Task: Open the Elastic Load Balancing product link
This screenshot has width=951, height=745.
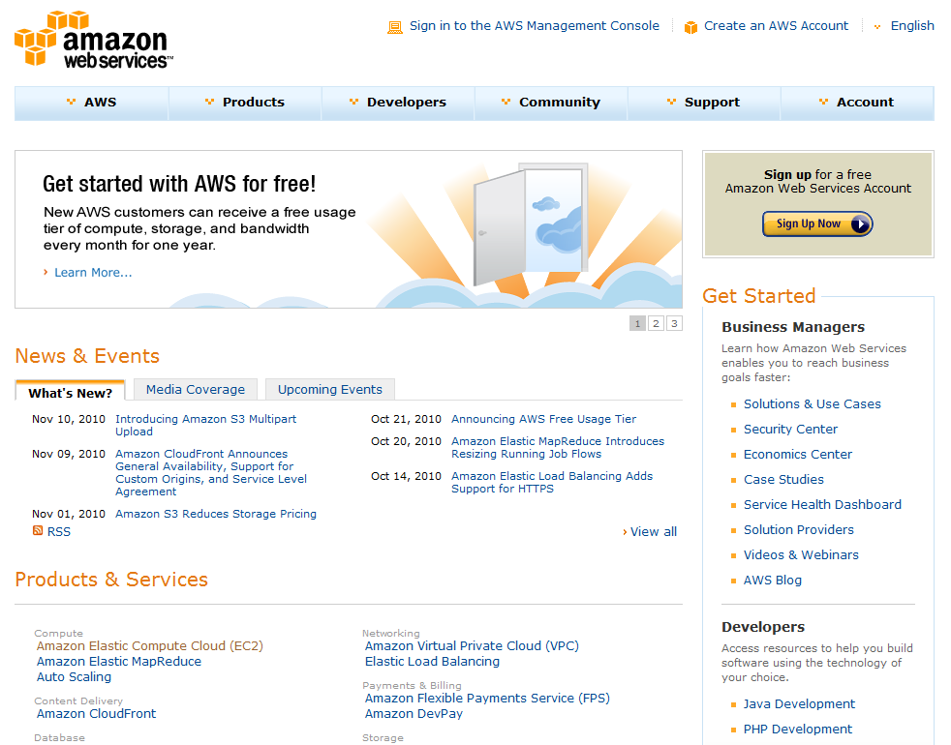Action: pos(433,662)
